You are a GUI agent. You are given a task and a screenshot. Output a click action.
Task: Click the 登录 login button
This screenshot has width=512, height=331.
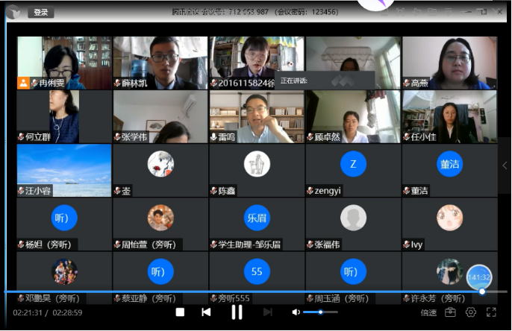(40, 13)
